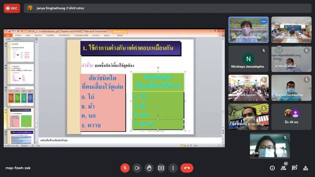Open the chat messages panel

(295, 168)
